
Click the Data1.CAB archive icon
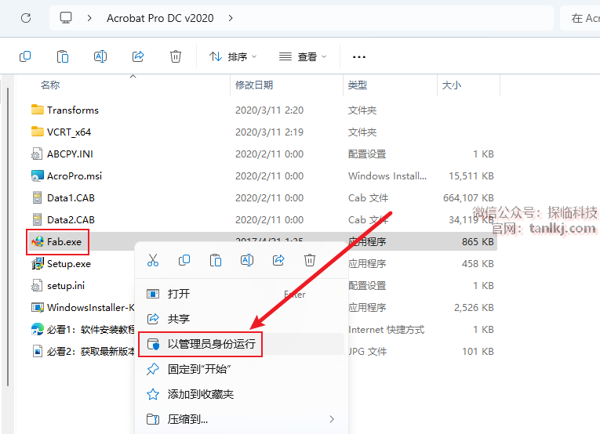[x=37, y=198]
